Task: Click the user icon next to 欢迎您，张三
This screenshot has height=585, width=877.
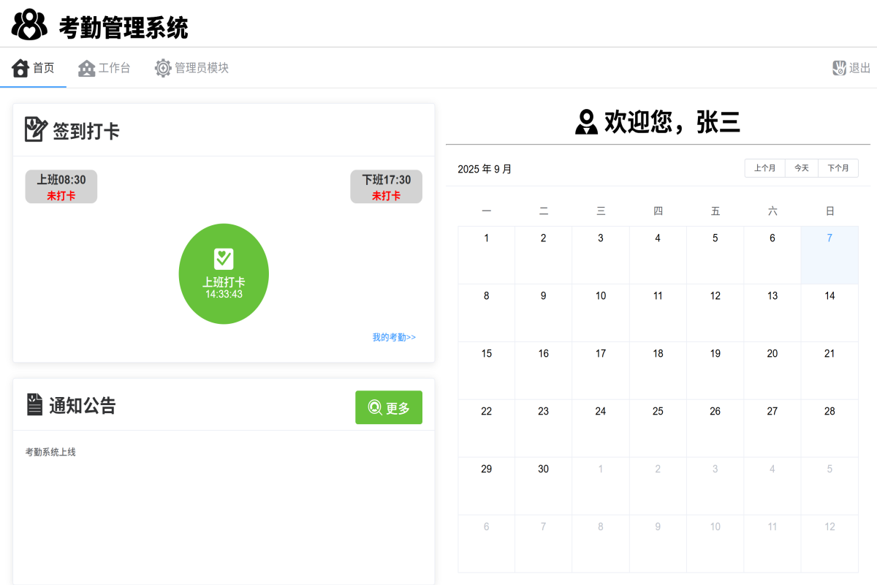Action: pyautogui.click(x=585, y=121)
